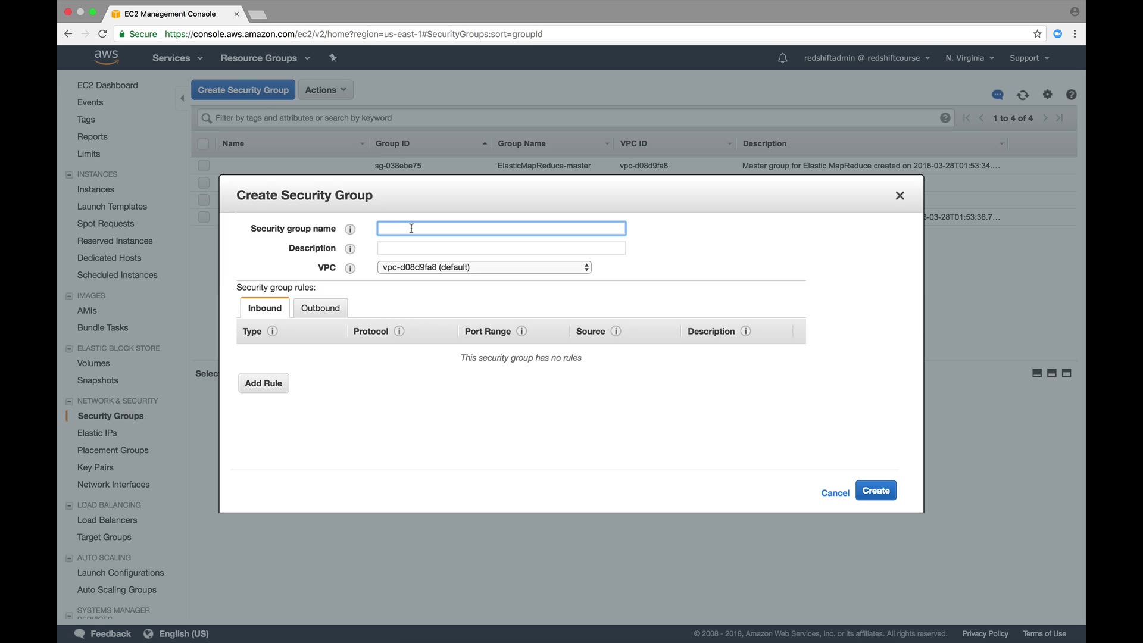1143x643 pixels.
Task: Select the Inbound rules tab
Action: click(264, 308)
